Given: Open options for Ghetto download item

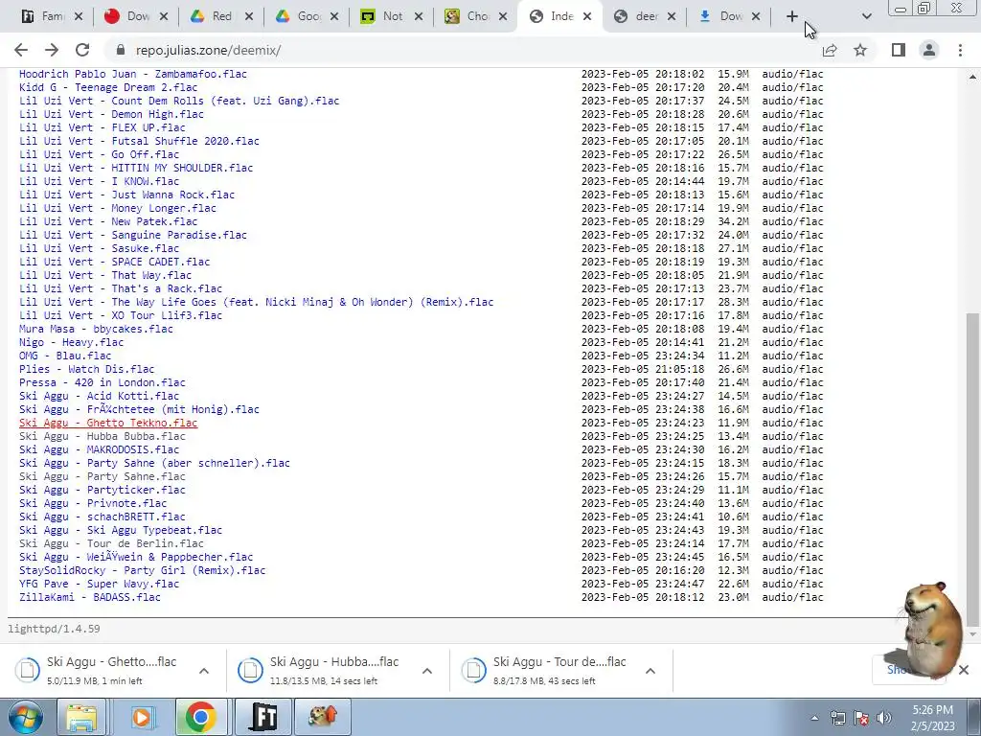Looking at the screenshot, I should coord(204,671).
